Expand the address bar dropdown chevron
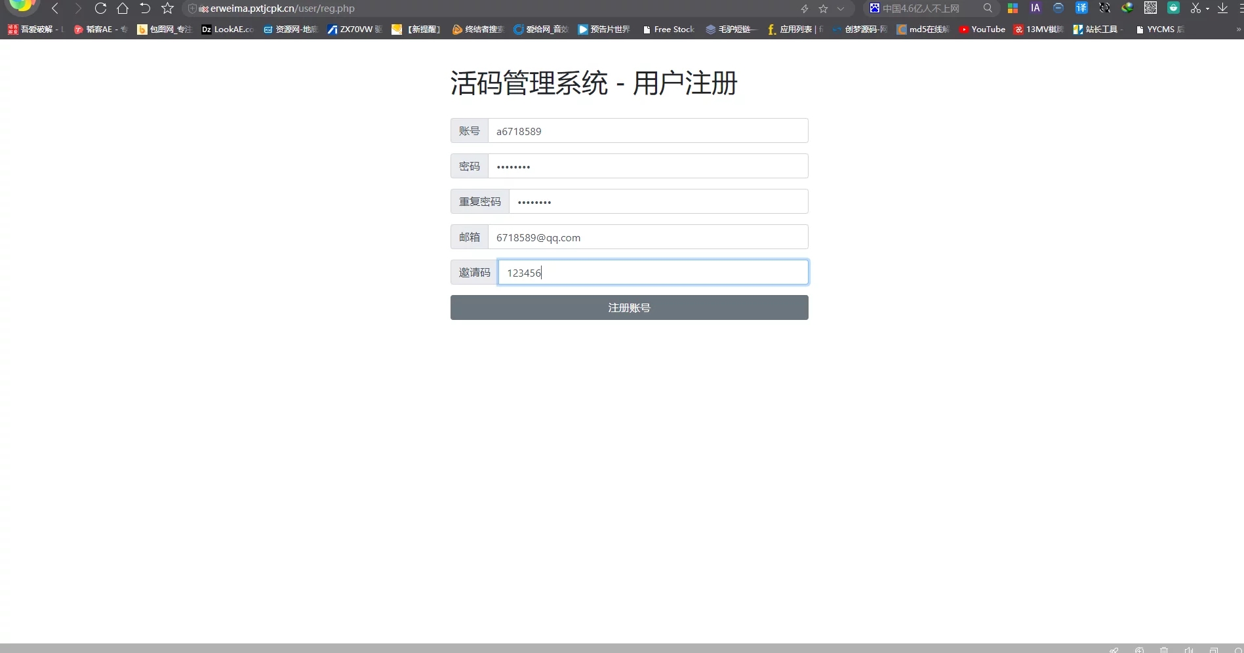The width and height of the screenshot is (1244, 653). point(841,9)
